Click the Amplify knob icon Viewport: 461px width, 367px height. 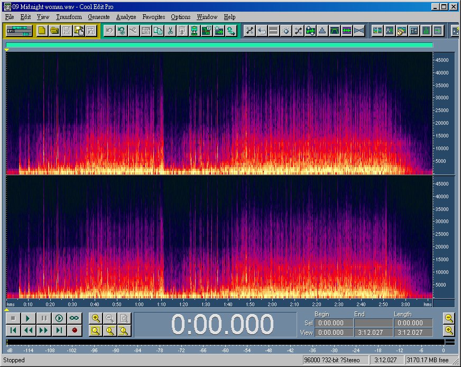pyautogui.click(x=286, y=31)
